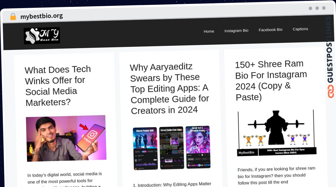This screenshot has height=187, width=336.
Task: Select Captions in the navigation bar
Action: click(300, 29)
